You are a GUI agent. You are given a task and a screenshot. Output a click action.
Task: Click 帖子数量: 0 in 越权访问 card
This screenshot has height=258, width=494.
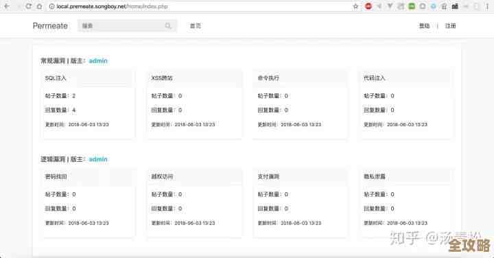[x=167, y=194]
